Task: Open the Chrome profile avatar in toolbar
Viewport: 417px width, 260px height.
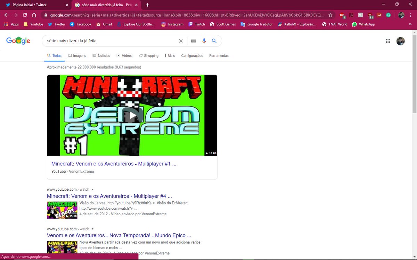Action: click(x=401, y=15)
